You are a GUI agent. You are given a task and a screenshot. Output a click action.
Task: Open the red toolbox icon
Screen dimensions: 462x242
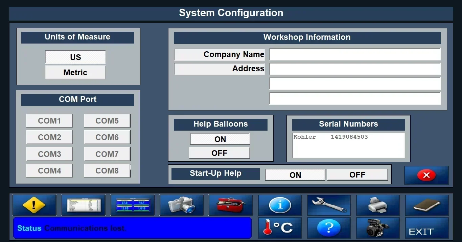231,205
